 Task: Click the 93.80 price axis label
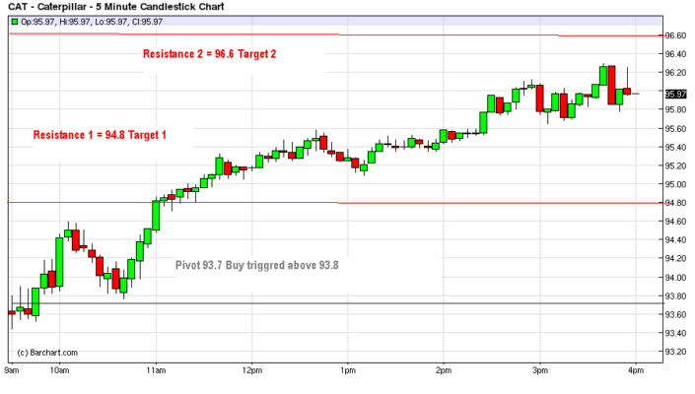[675, 296]
